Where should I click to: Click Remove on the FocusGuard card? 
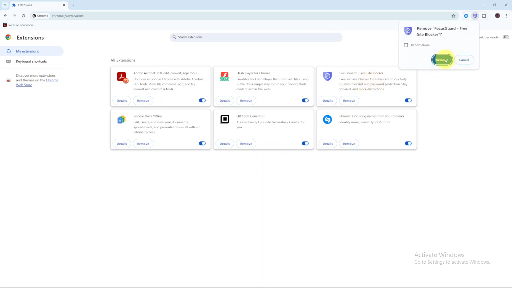(x=349, y=101)
